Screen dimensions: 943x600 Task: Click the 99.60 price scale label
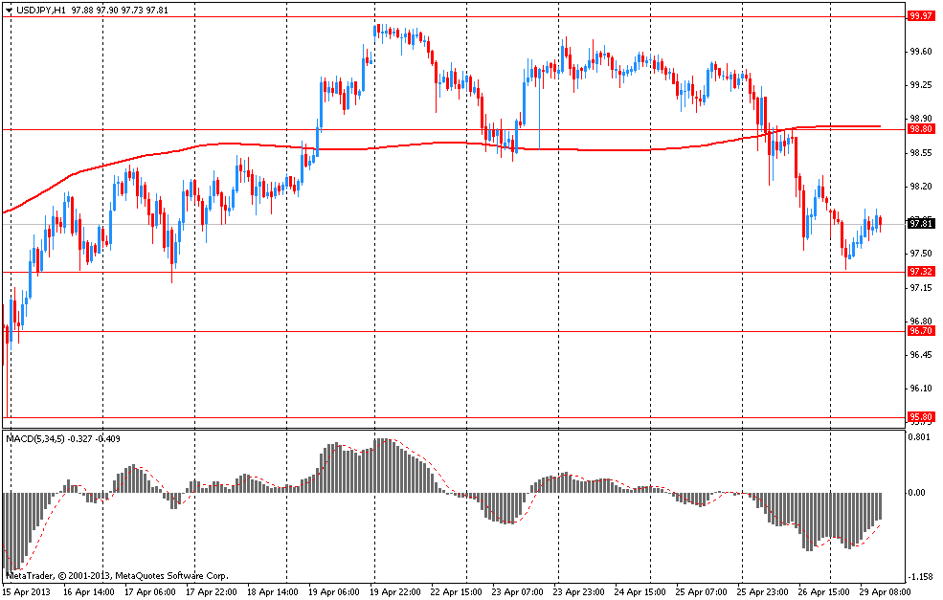921,52
